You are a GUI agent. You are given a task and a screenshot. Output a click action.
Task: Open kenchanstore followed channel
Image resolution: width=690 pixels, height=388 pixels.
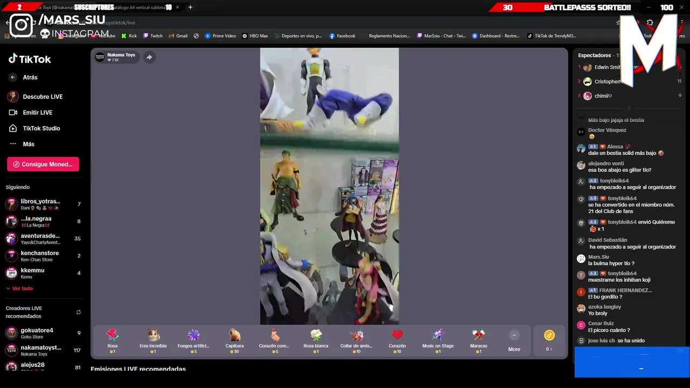pos(43,256)
